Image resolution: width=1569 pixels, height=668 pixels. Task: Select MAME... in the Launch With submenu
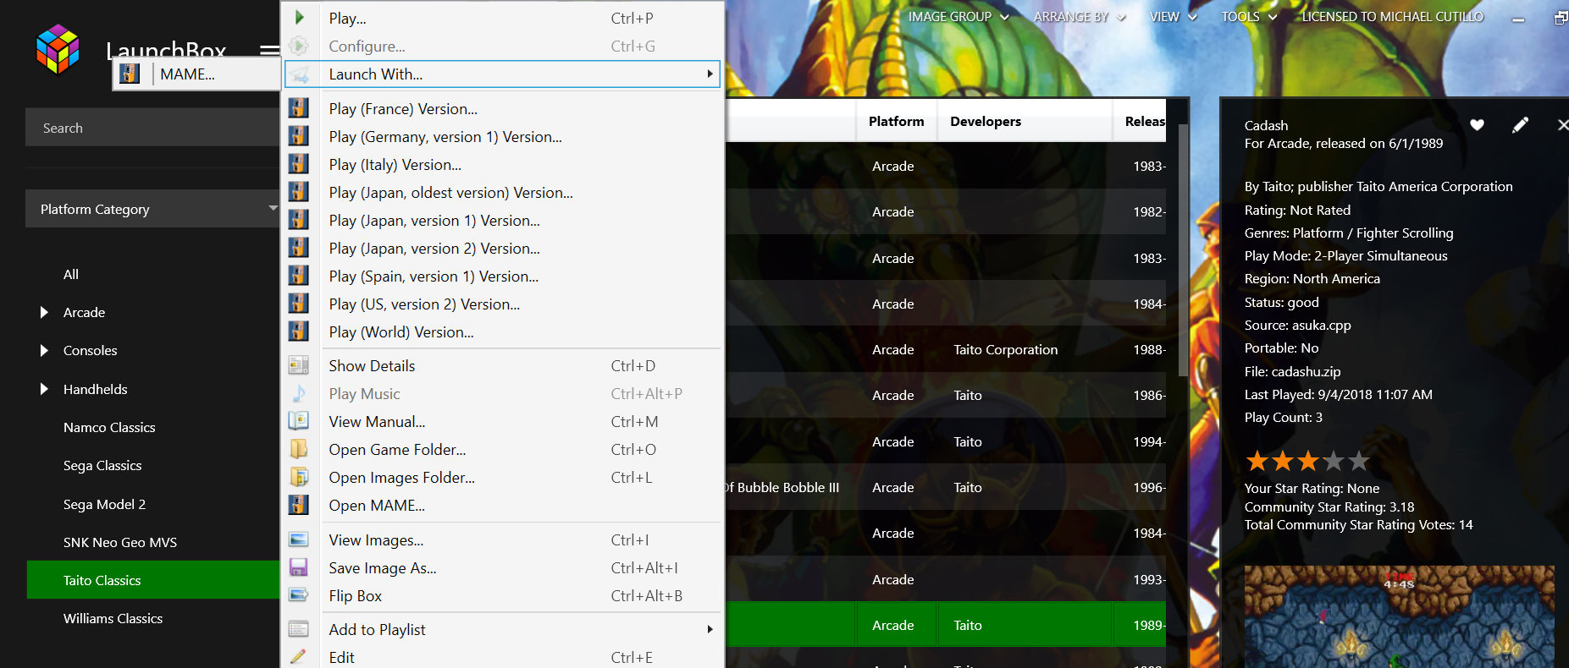(196, 74)
